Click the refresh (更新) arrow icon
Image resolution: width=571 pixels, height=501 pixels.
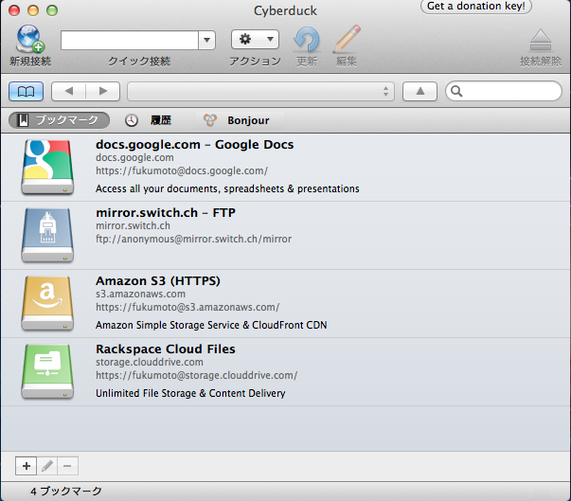tap(307, 40)
